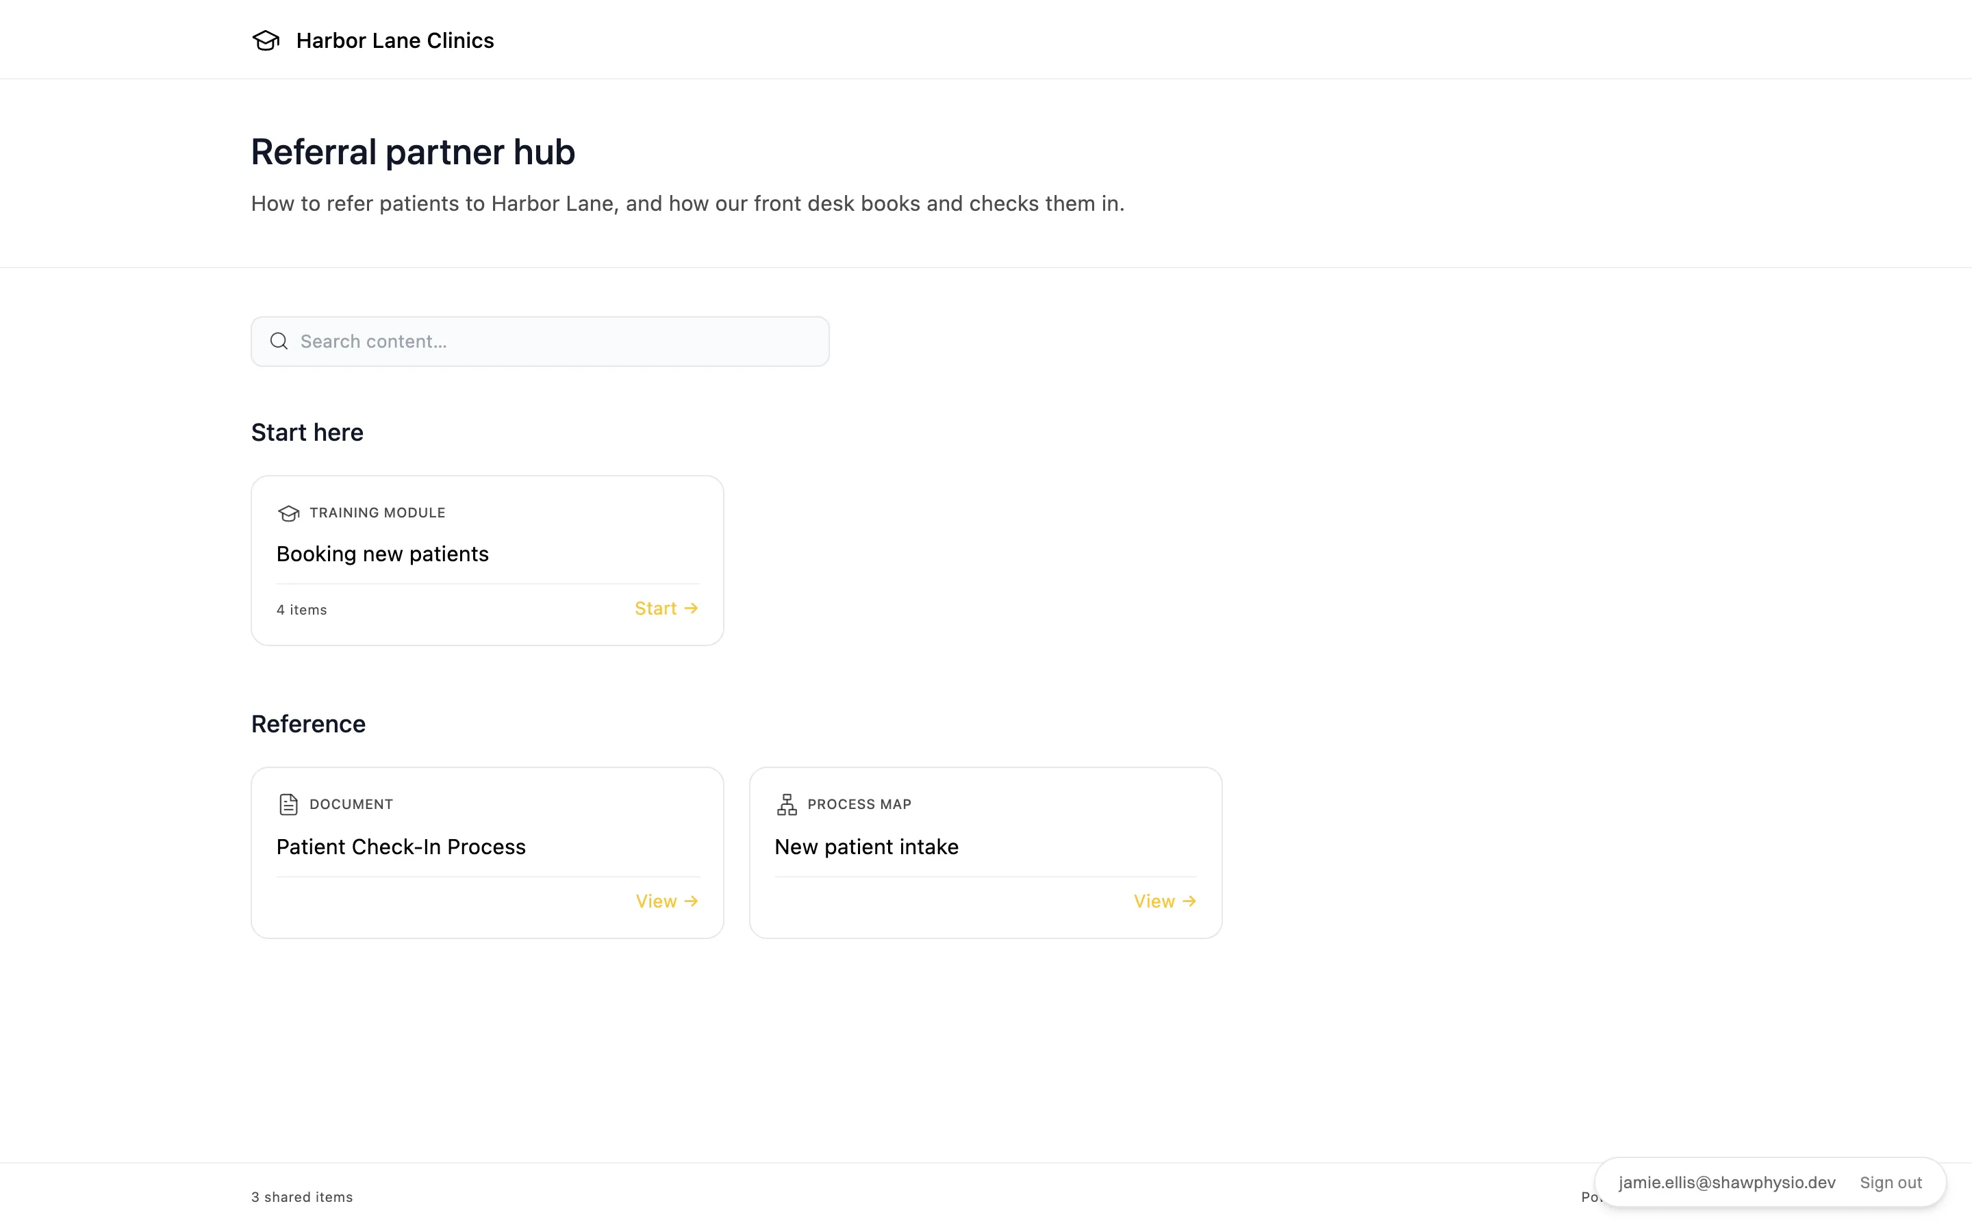View the Patient Check-In Process document
This screenshot has height=1232, width=1972.
(666, 901)
